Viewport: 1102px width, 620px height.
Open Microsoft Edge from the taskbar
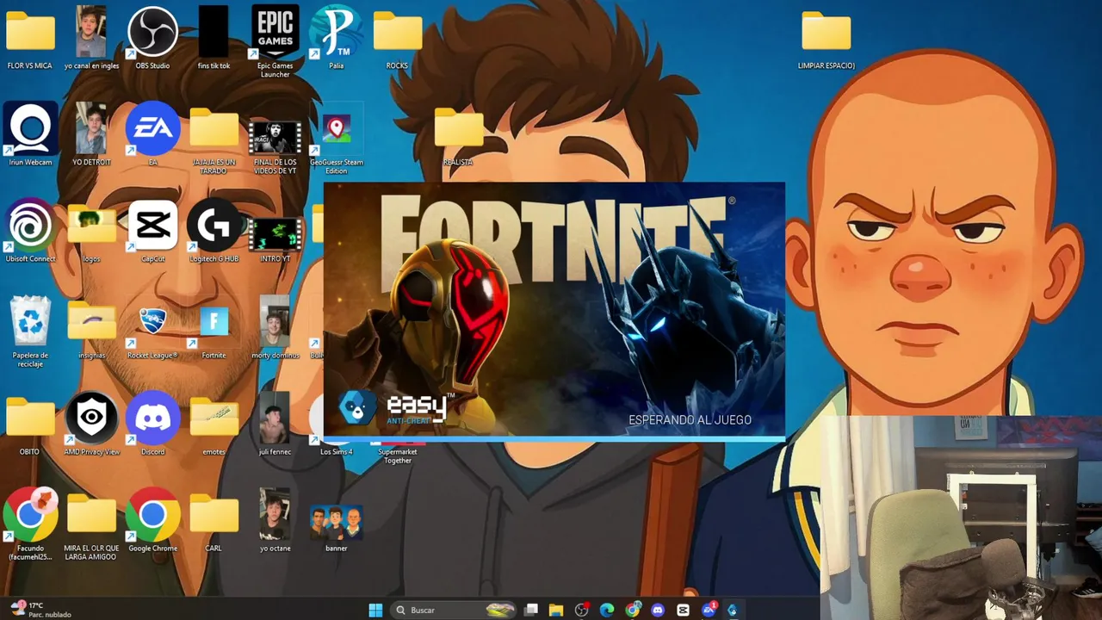click(x=607, y=610)
